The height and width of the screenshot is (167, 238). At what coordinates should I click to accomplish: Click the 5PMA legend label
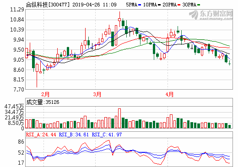tap(131, 5)
